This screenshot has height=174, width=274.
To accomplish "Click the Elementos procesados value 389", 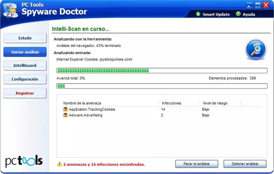I will tap(253, 78).
